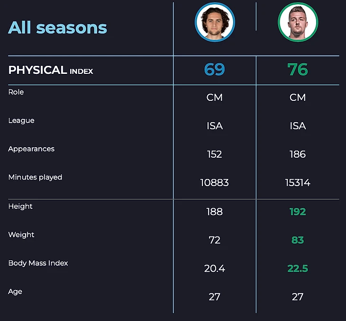Select the Weight row label
Image resolution: width=346 pixels, height=321 pixels.
21,234
